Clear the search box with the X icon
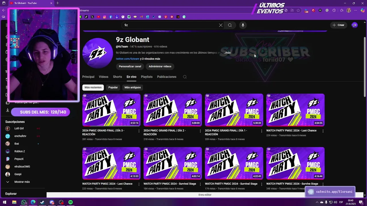Image resolution: width=367 pixels, height=206 pixels. tap(221, 25)
